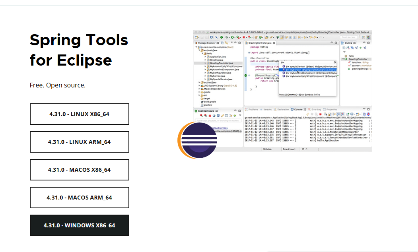
Task: Download 4.31.0 - Windows x86_64 build
Action: 80,225
